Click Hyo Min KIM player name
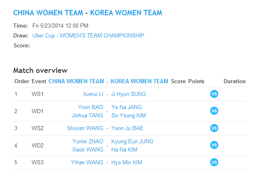 click(127, 162)
